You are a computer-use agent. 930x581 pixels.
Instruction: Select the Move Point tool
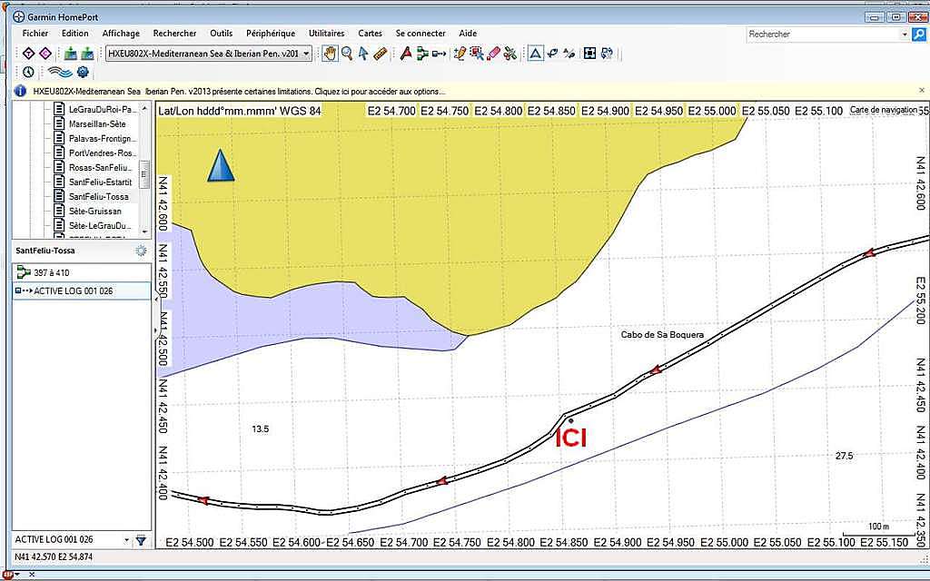pyautogui.click(x=476, y=54)
